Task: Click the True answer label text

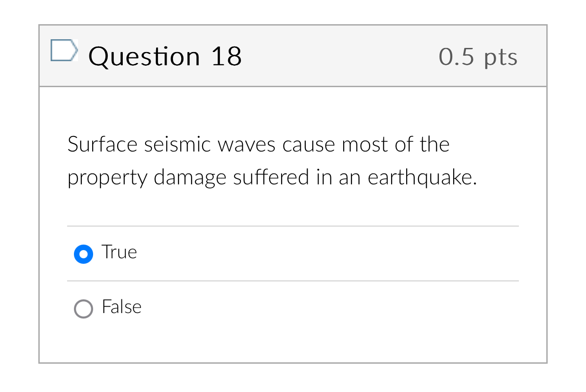Action: click(119, 252)
